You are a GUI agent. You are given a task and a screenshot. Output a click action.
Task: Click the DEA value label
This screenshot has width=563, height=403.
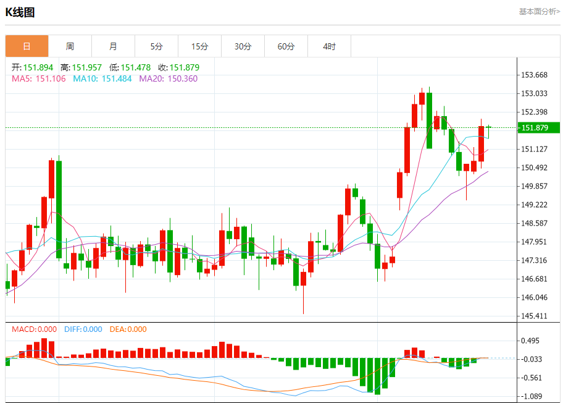128,329
